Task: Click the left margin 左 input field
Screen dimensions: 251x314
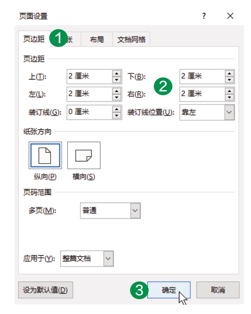Action: click(90, 94)
